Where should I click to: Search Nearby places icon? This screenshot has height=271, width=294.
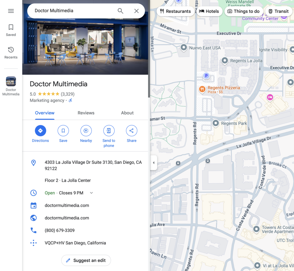[86, 131]
